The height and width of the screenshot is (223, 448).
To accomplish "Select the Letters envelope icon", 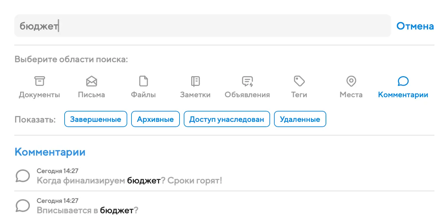I will [x=92, y=81].
